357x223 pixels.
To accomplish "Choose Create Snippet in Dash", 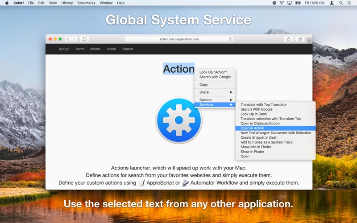I will click(276, 137).
